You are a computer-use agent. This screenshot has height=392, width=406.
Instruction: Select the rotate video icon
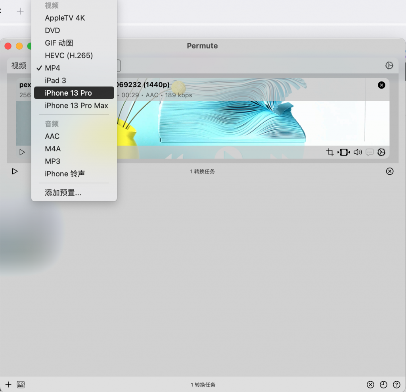(x=343, y=152)
